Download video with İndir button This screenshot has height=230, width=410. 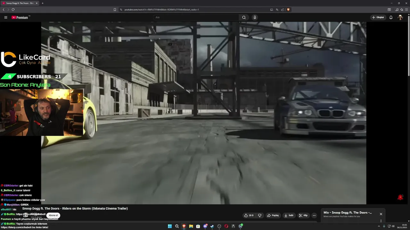tap(289, 215)
